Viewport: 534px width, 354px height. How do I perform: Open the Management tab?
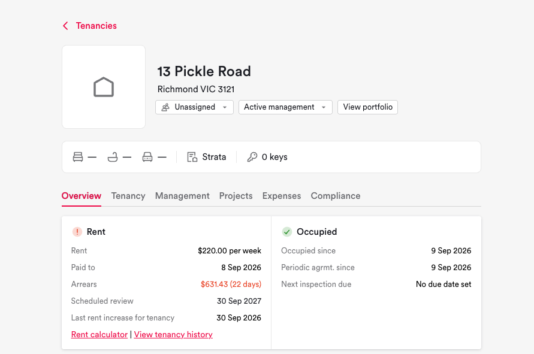point(182,196)
